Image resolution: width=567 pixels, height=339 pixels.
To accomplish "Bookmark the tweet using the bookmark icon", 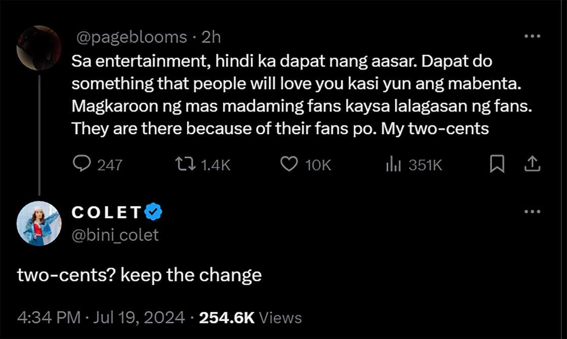I will [x=498, y=164].
